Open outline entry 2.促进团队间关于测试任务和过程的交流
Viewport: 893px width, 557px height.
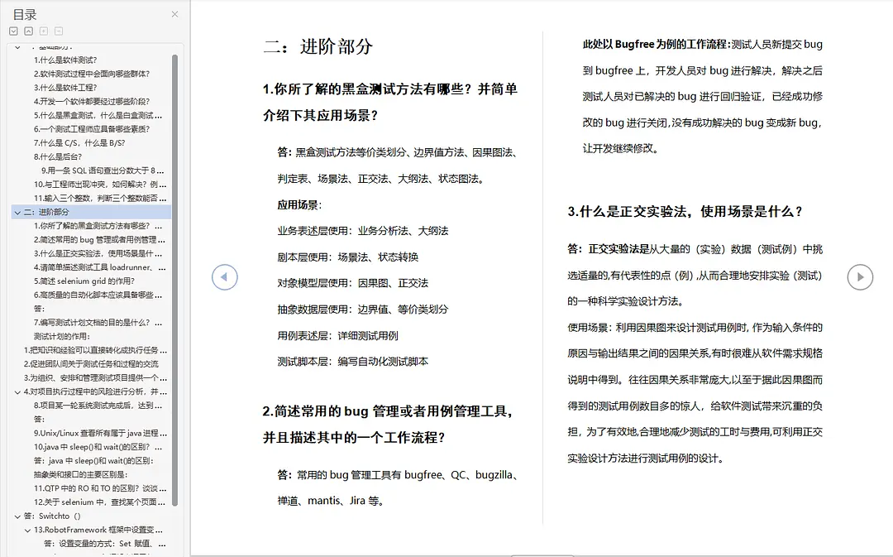(91, 363)
